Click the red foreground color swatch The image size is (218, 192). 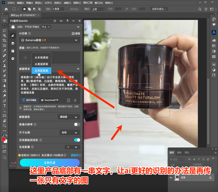[x=3, y=139]
